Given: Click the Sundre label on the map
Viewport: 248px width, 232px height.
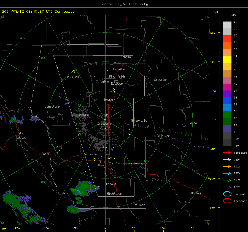Looking at the screenshot, I should pos(83,114).
